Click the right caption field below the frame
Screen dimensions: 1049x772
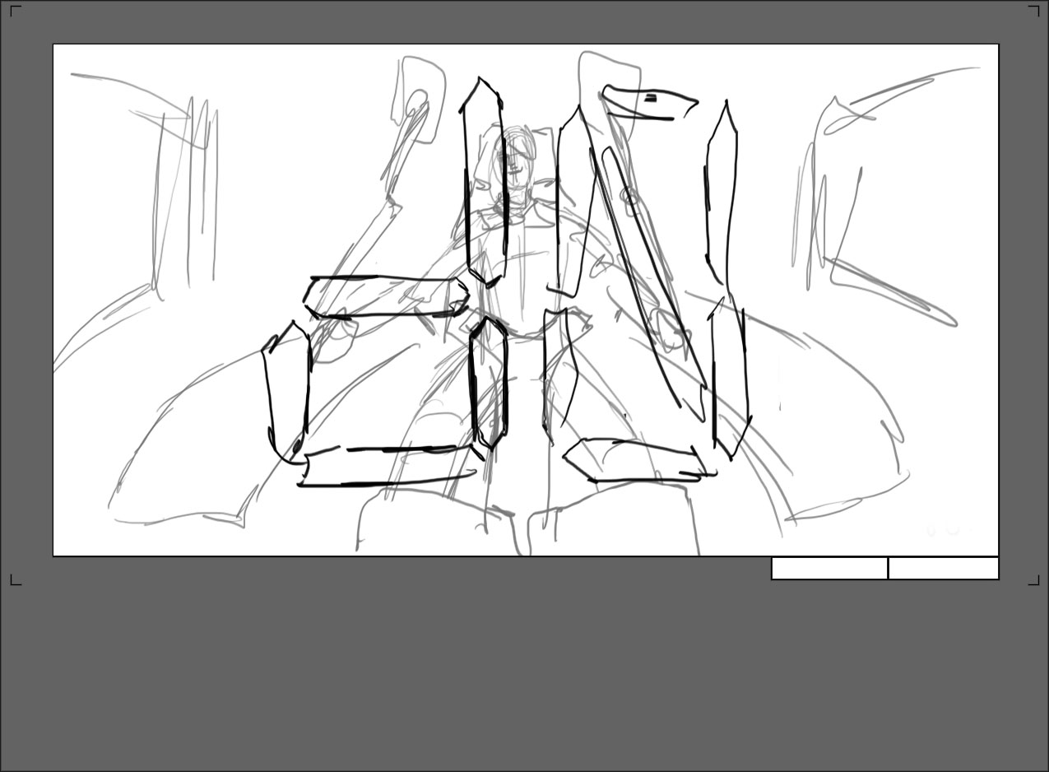pyautogui.click(x=944, y=568)
